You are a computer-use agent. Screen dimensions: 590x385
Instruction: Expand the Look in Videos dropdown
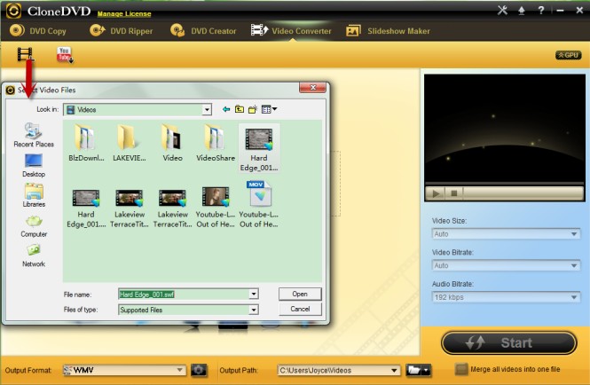tap(207, 109)
